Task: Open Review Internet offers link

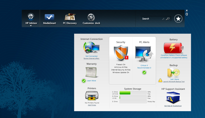Action: [91, 58]
